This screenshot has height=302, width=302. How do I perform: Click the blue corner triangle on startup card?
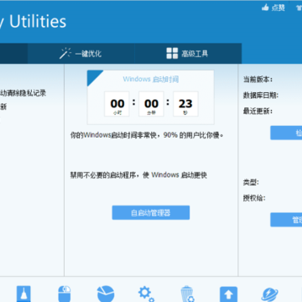pyautogui.click(x=93, y=76)
